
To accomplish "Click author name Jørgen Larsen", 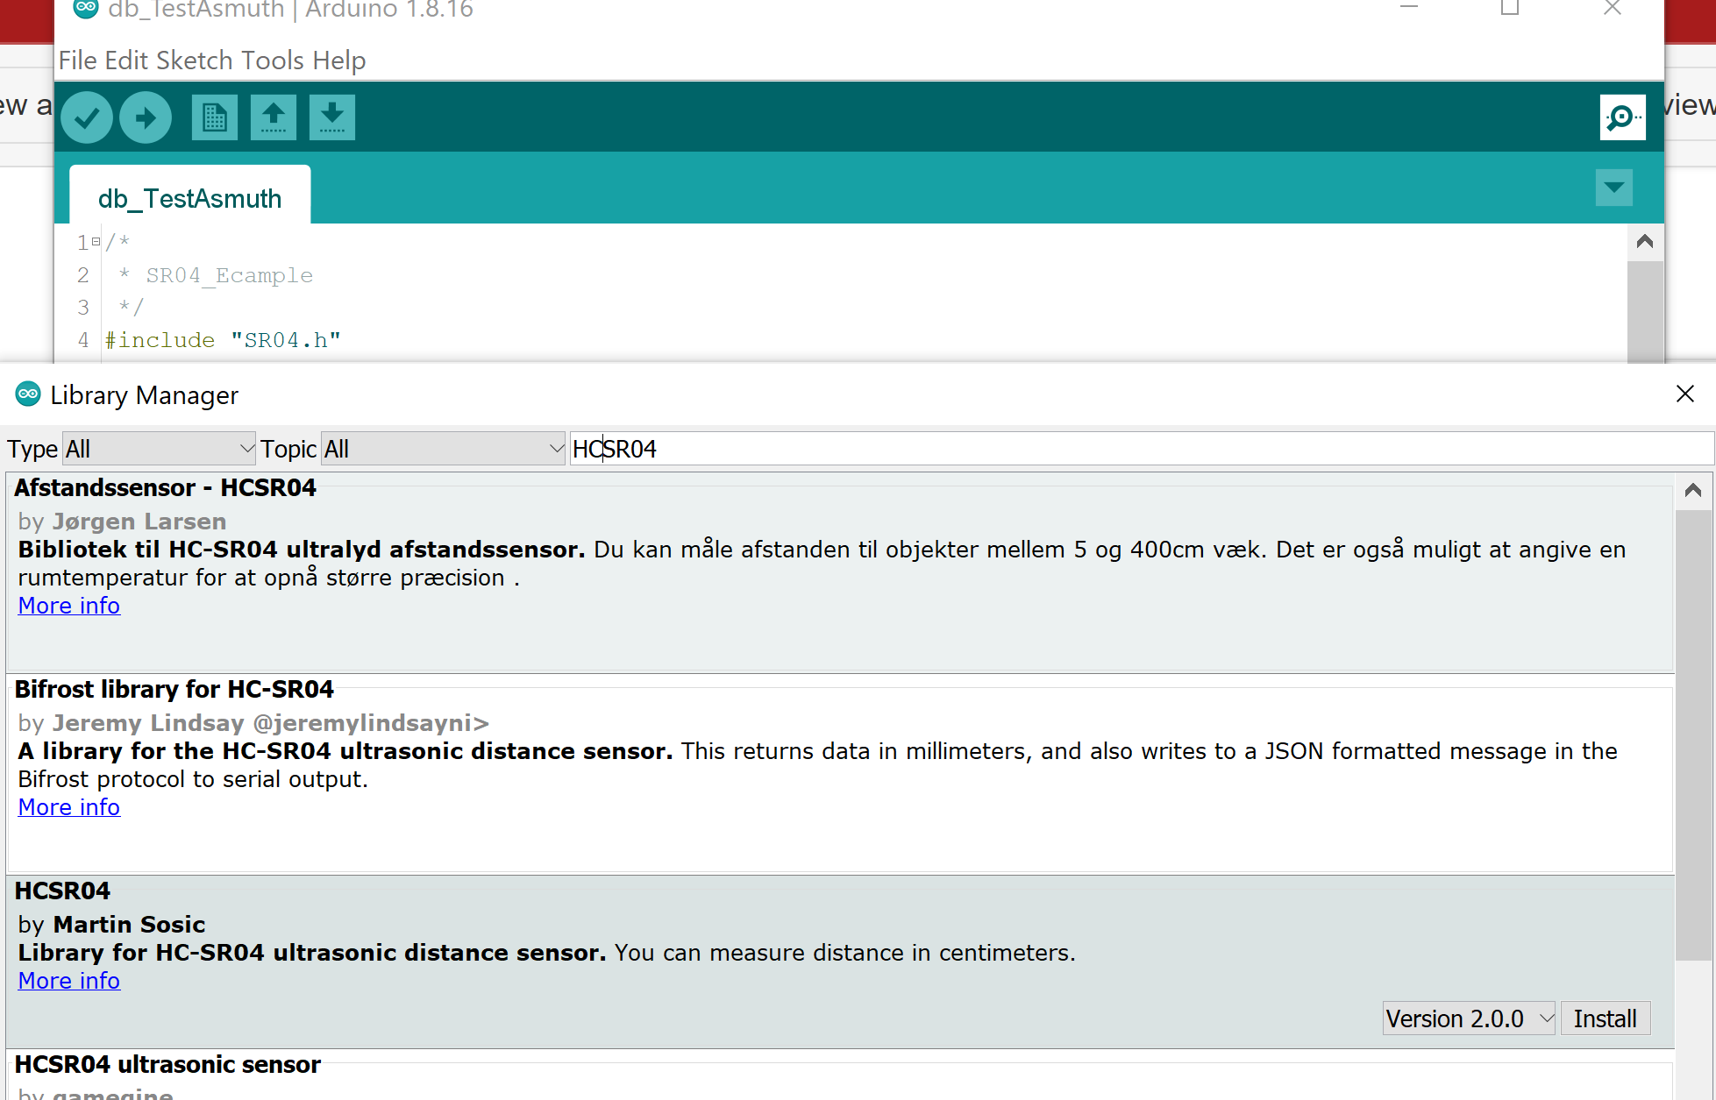I will click(139, 522).
